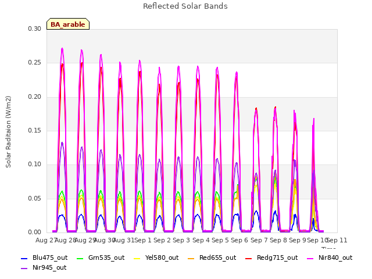Click the Reflected Solar Bands chart title
Screen dimensions: 372x279
coord(185,6)
